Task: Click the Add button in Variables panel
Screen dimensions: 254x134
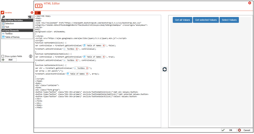Action: tap(9, 60)
